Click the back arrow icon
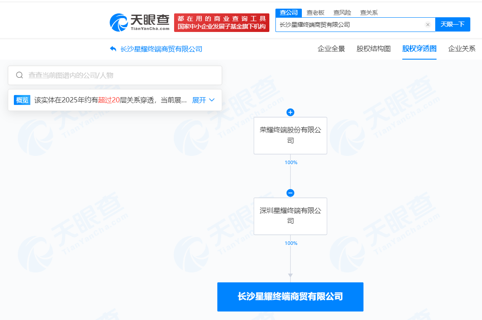The height and width of the screenshot is (320, 482). coord(113,49)
